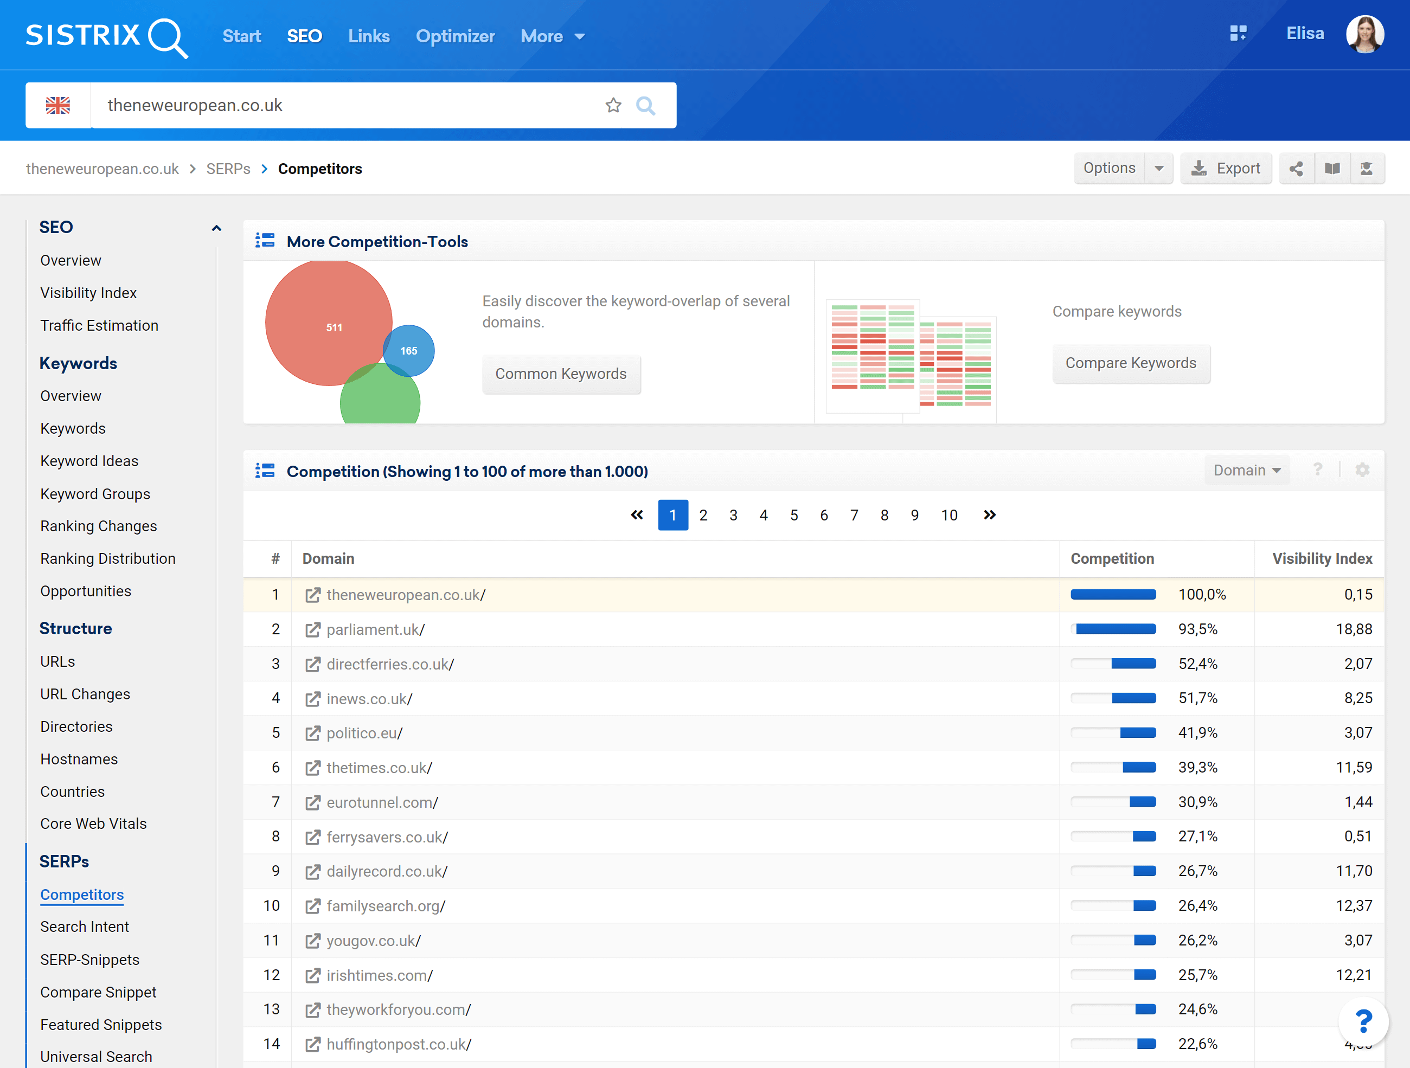
Task: Open Core Web Vitals in sidebar
Action: point(94,824)
